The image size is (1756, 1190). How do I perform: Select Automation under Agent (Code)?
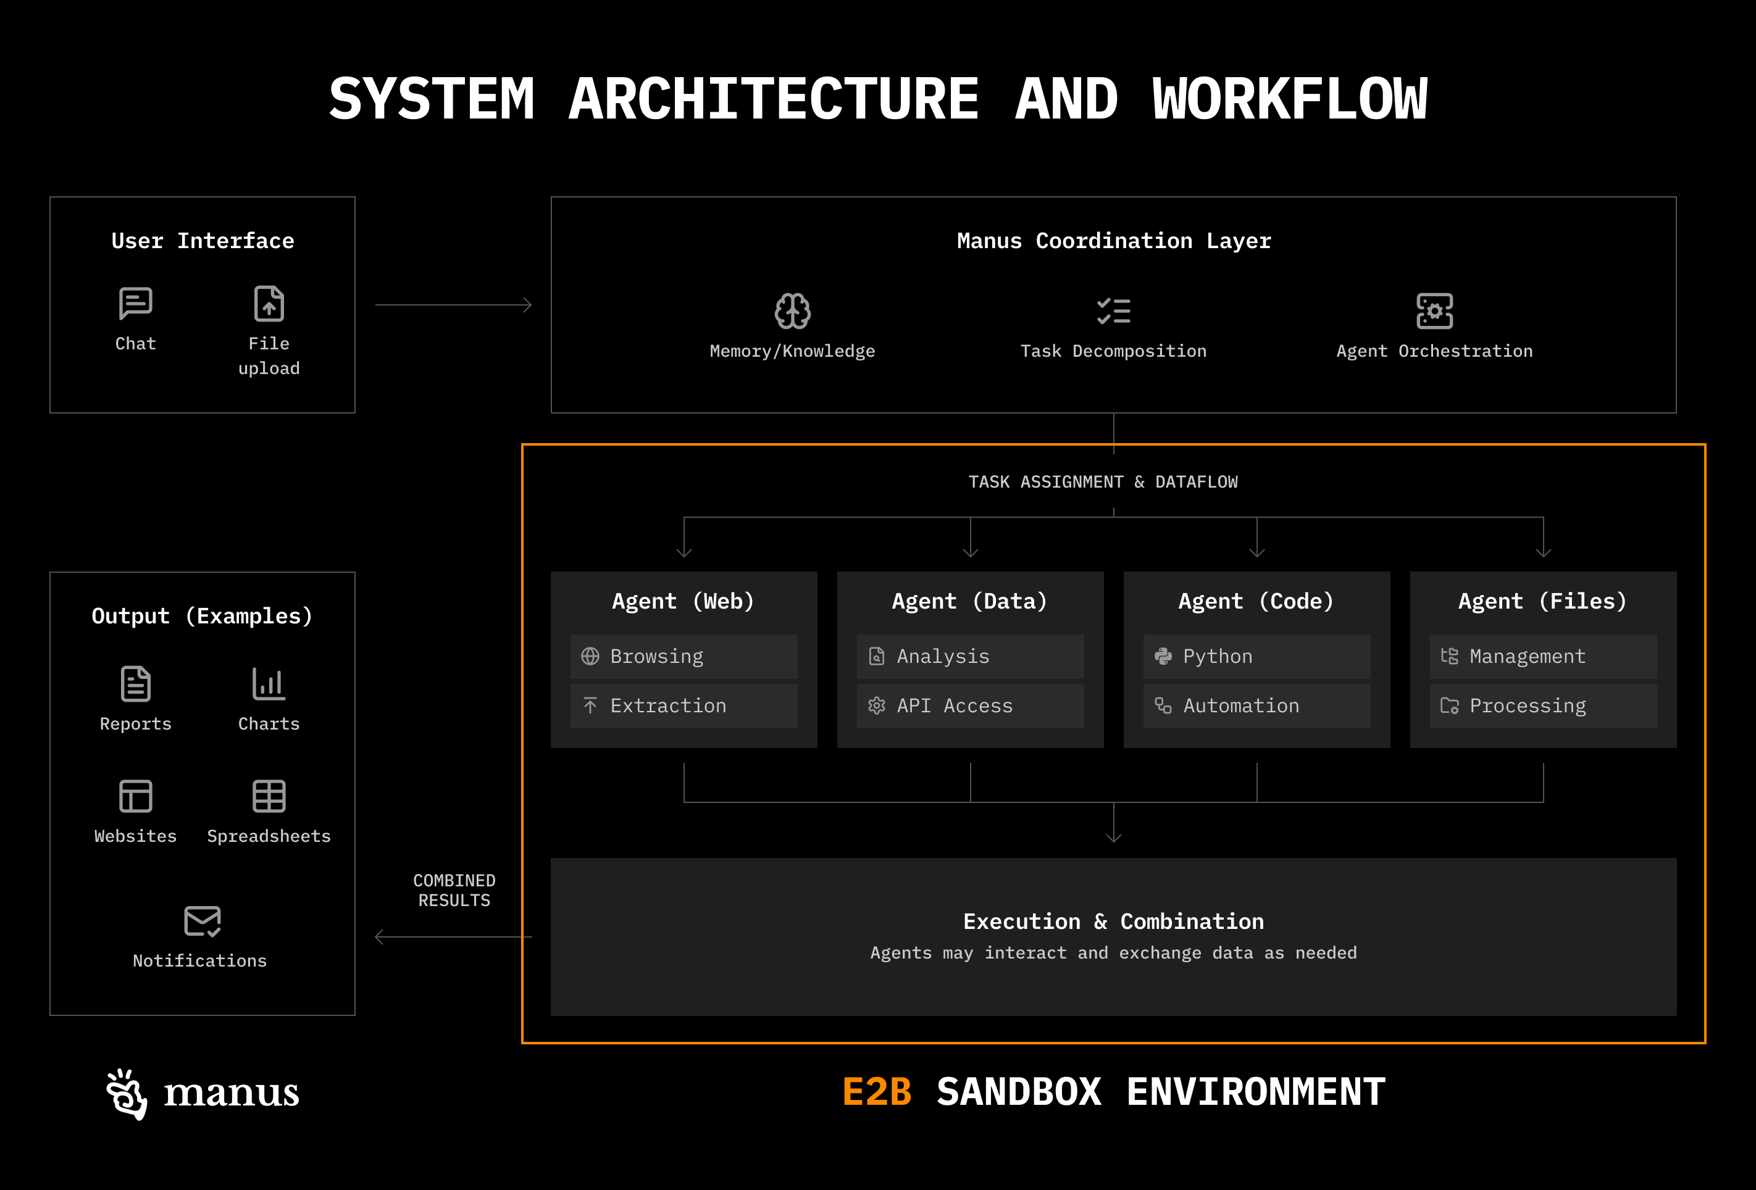point(1256,705)
